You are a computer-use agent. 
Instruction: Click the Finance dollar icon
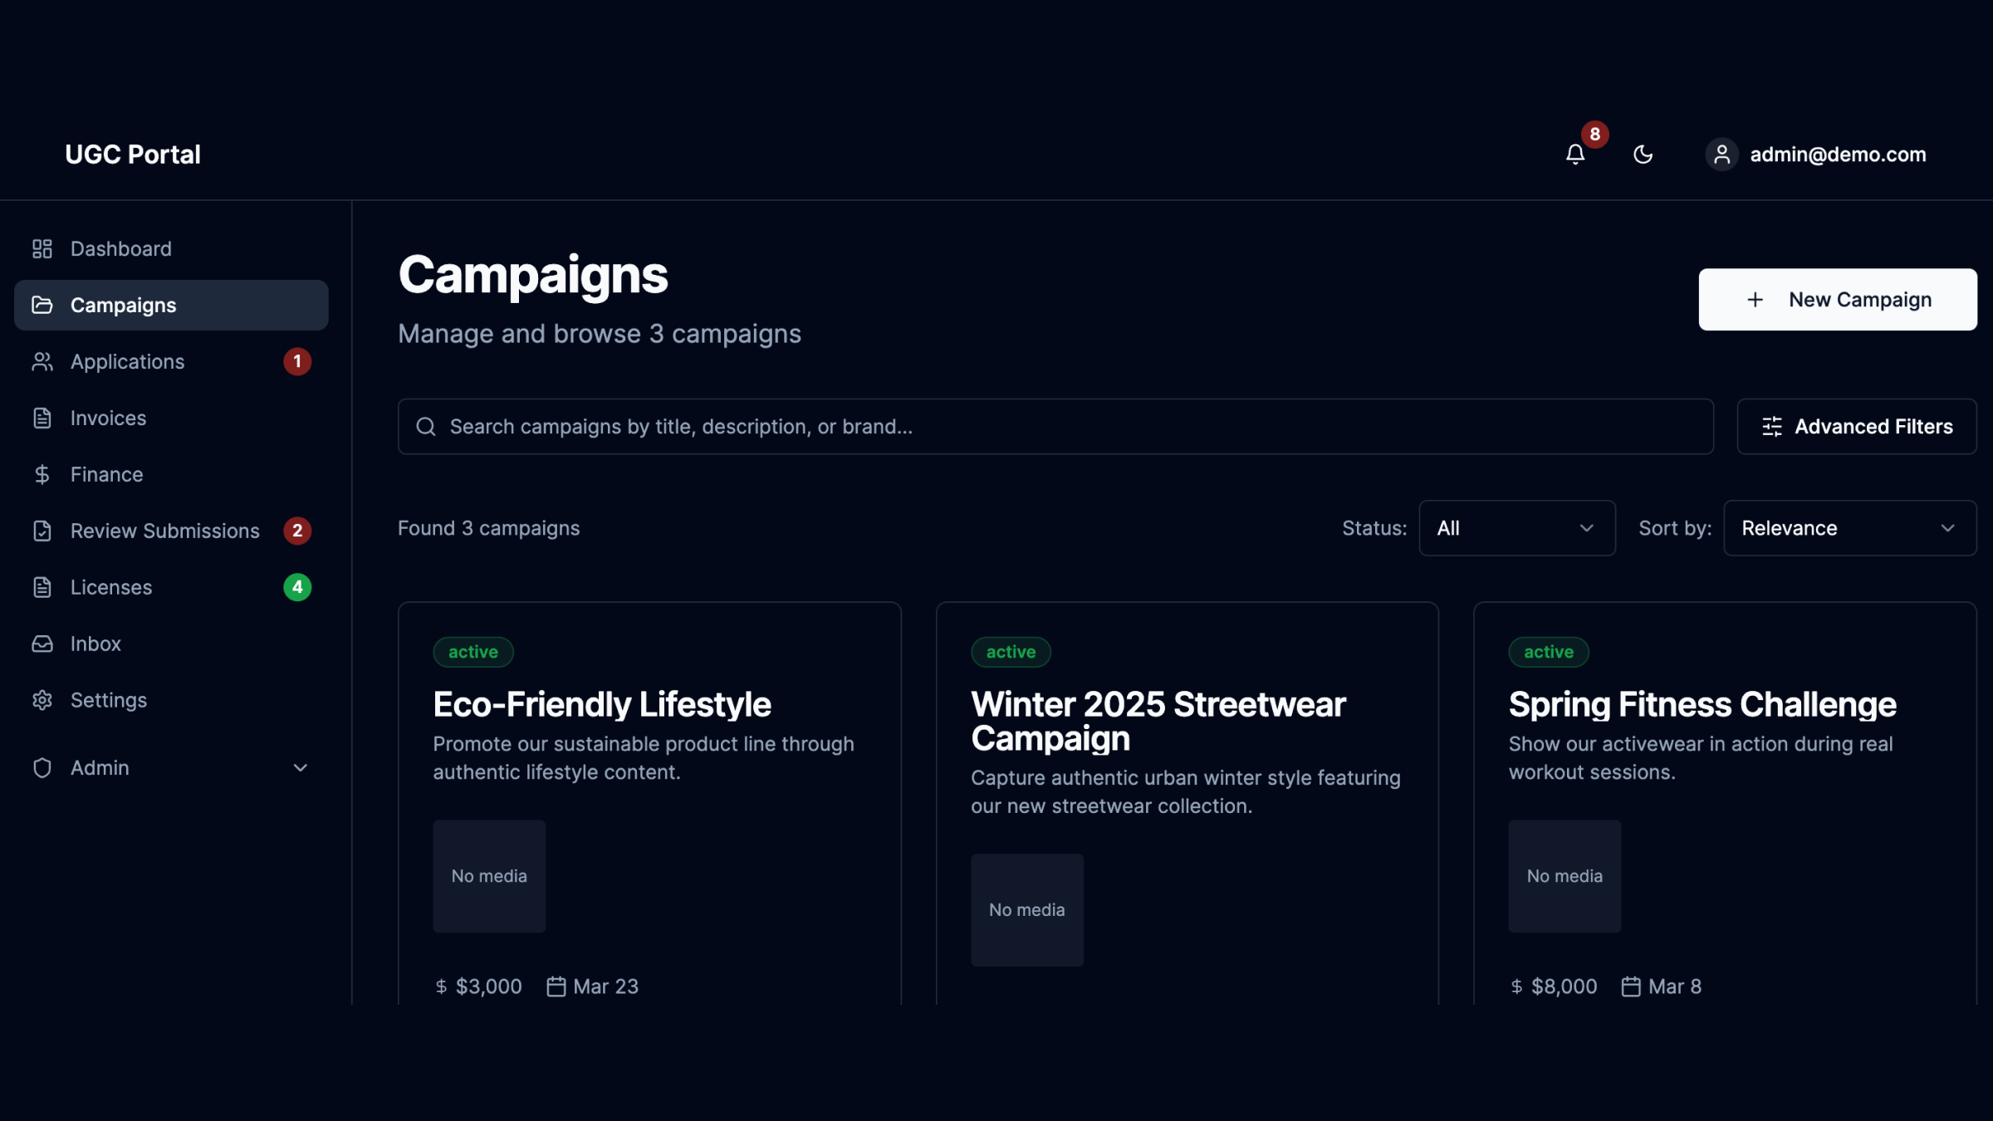click(x=42, y=474)
